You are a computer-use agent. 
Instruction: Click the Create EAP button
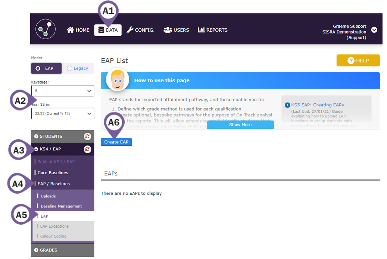(x=116, y=142)
